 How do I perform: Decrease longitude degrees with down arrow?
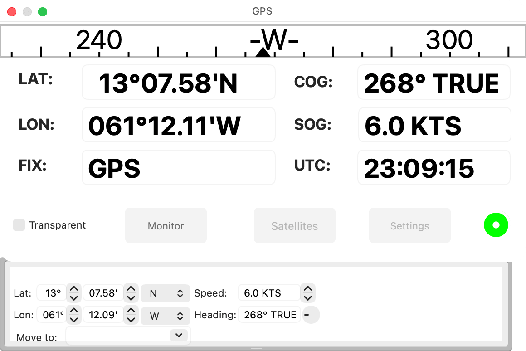(x=74, y=319)
